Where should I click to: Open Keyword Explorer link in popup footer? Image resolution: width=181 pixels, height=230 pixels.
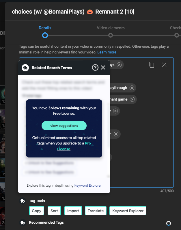coord(88,186)
